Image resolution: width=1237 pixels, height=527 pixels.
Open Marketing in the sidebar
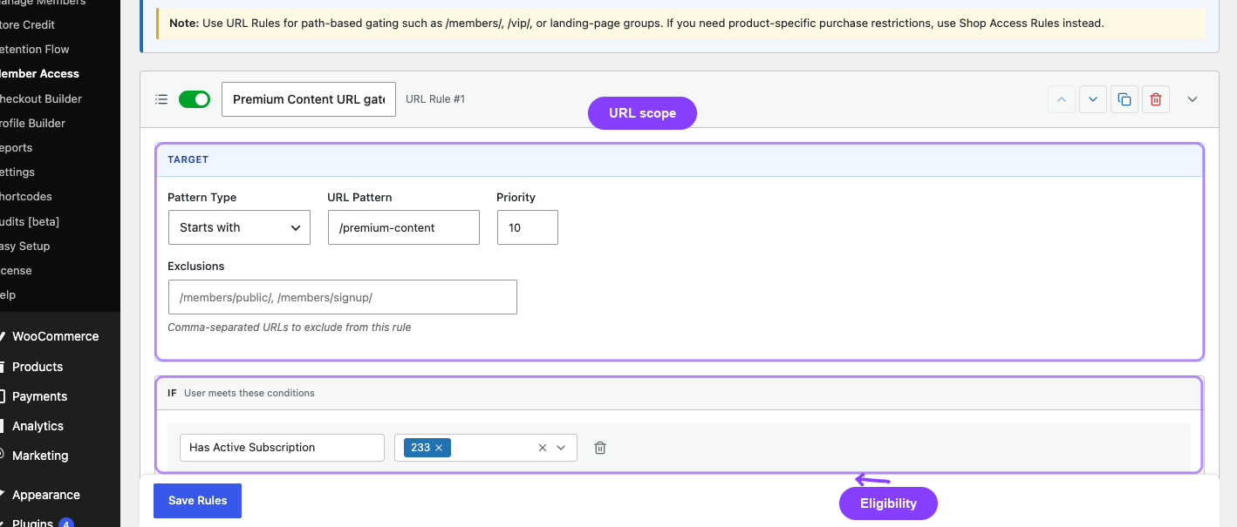(40, 456)
